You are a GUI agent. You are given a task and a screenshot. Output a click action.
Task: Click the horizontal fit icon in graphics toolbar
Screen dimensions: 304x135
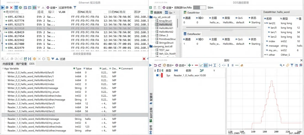[x=210, y=65]
